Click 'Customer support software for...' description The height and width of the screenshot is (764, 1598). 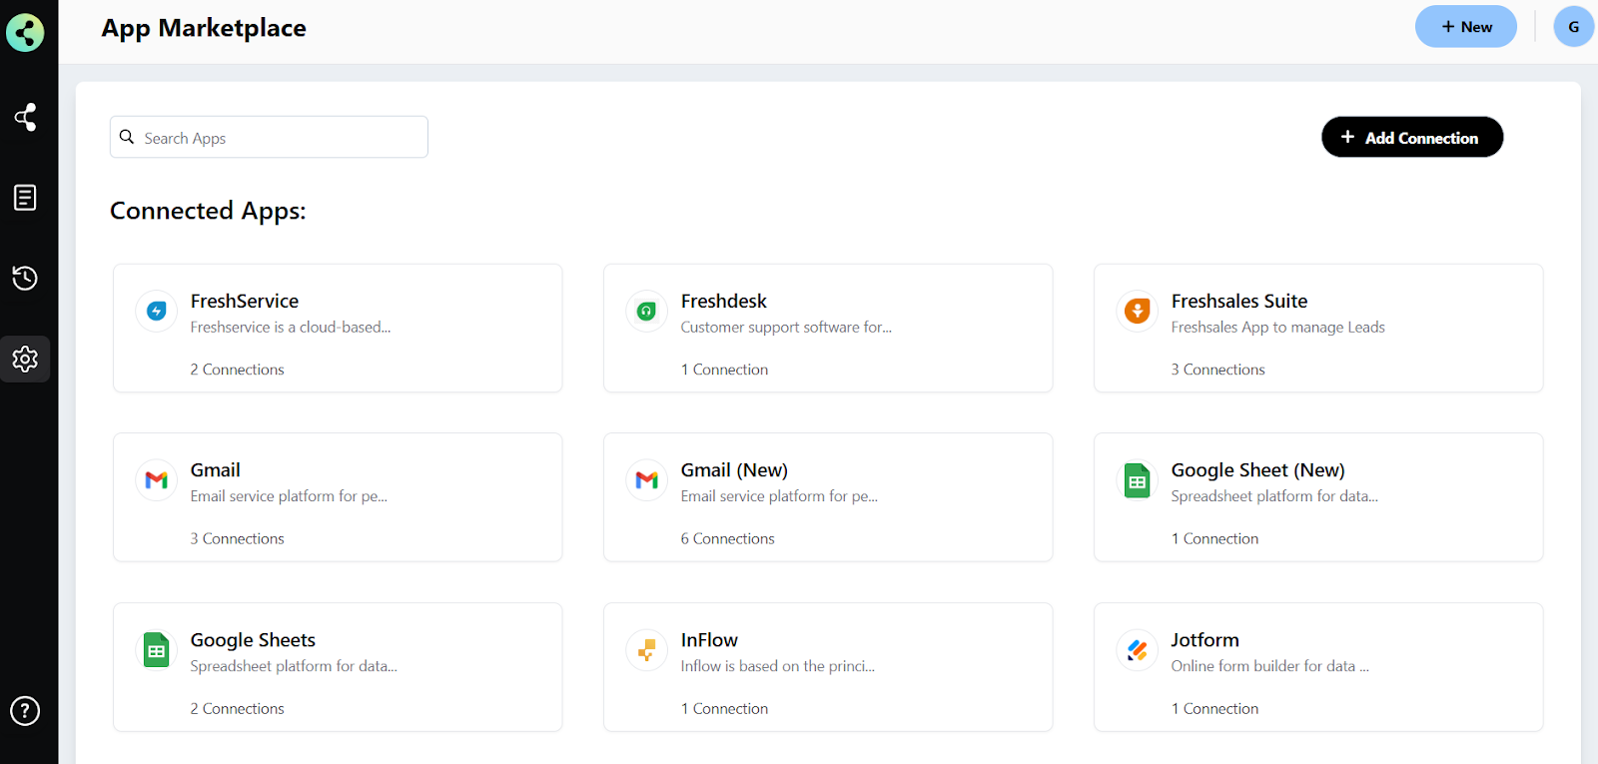pyautogui.click(x=786, y=327)
